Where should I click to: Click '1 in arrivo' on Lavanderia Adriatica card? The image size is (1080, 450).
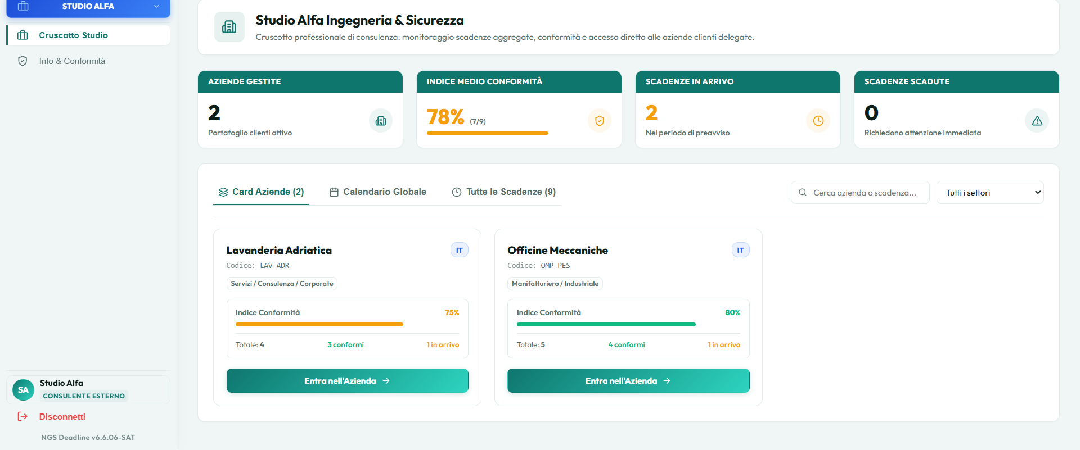pyautogui.click(x=443, y=345)
